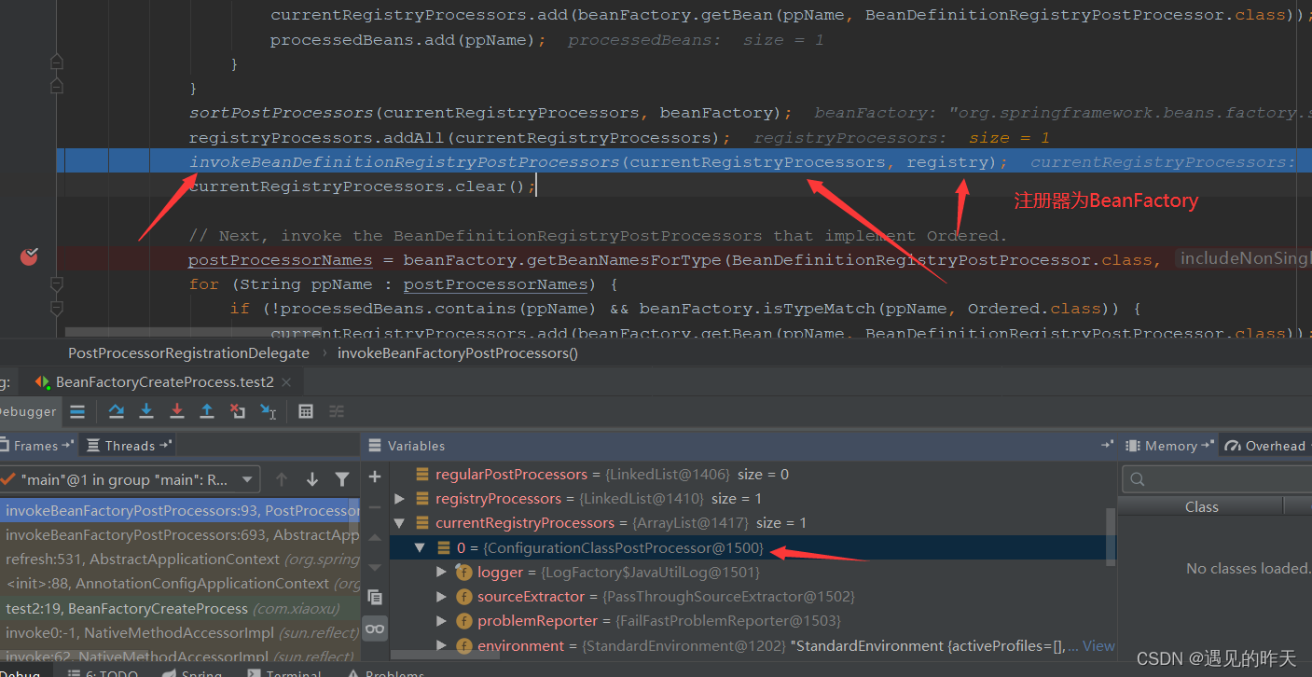1312x677 pixels.
Task: Click the Step Into icon
Action: (x=146, y=411)
